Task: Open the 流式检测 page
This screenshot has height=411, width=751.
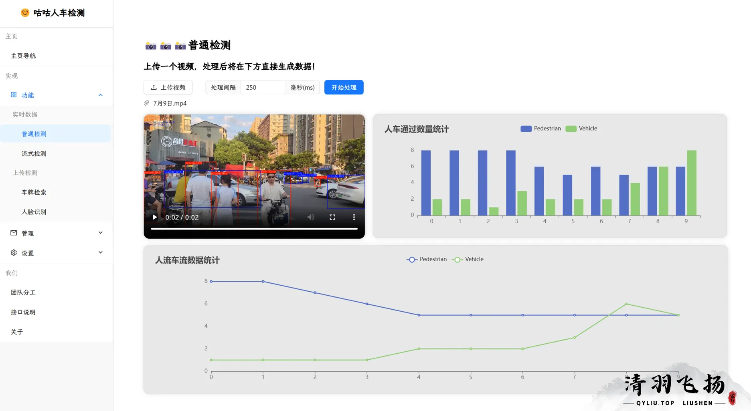Action: tap(34, 153)
